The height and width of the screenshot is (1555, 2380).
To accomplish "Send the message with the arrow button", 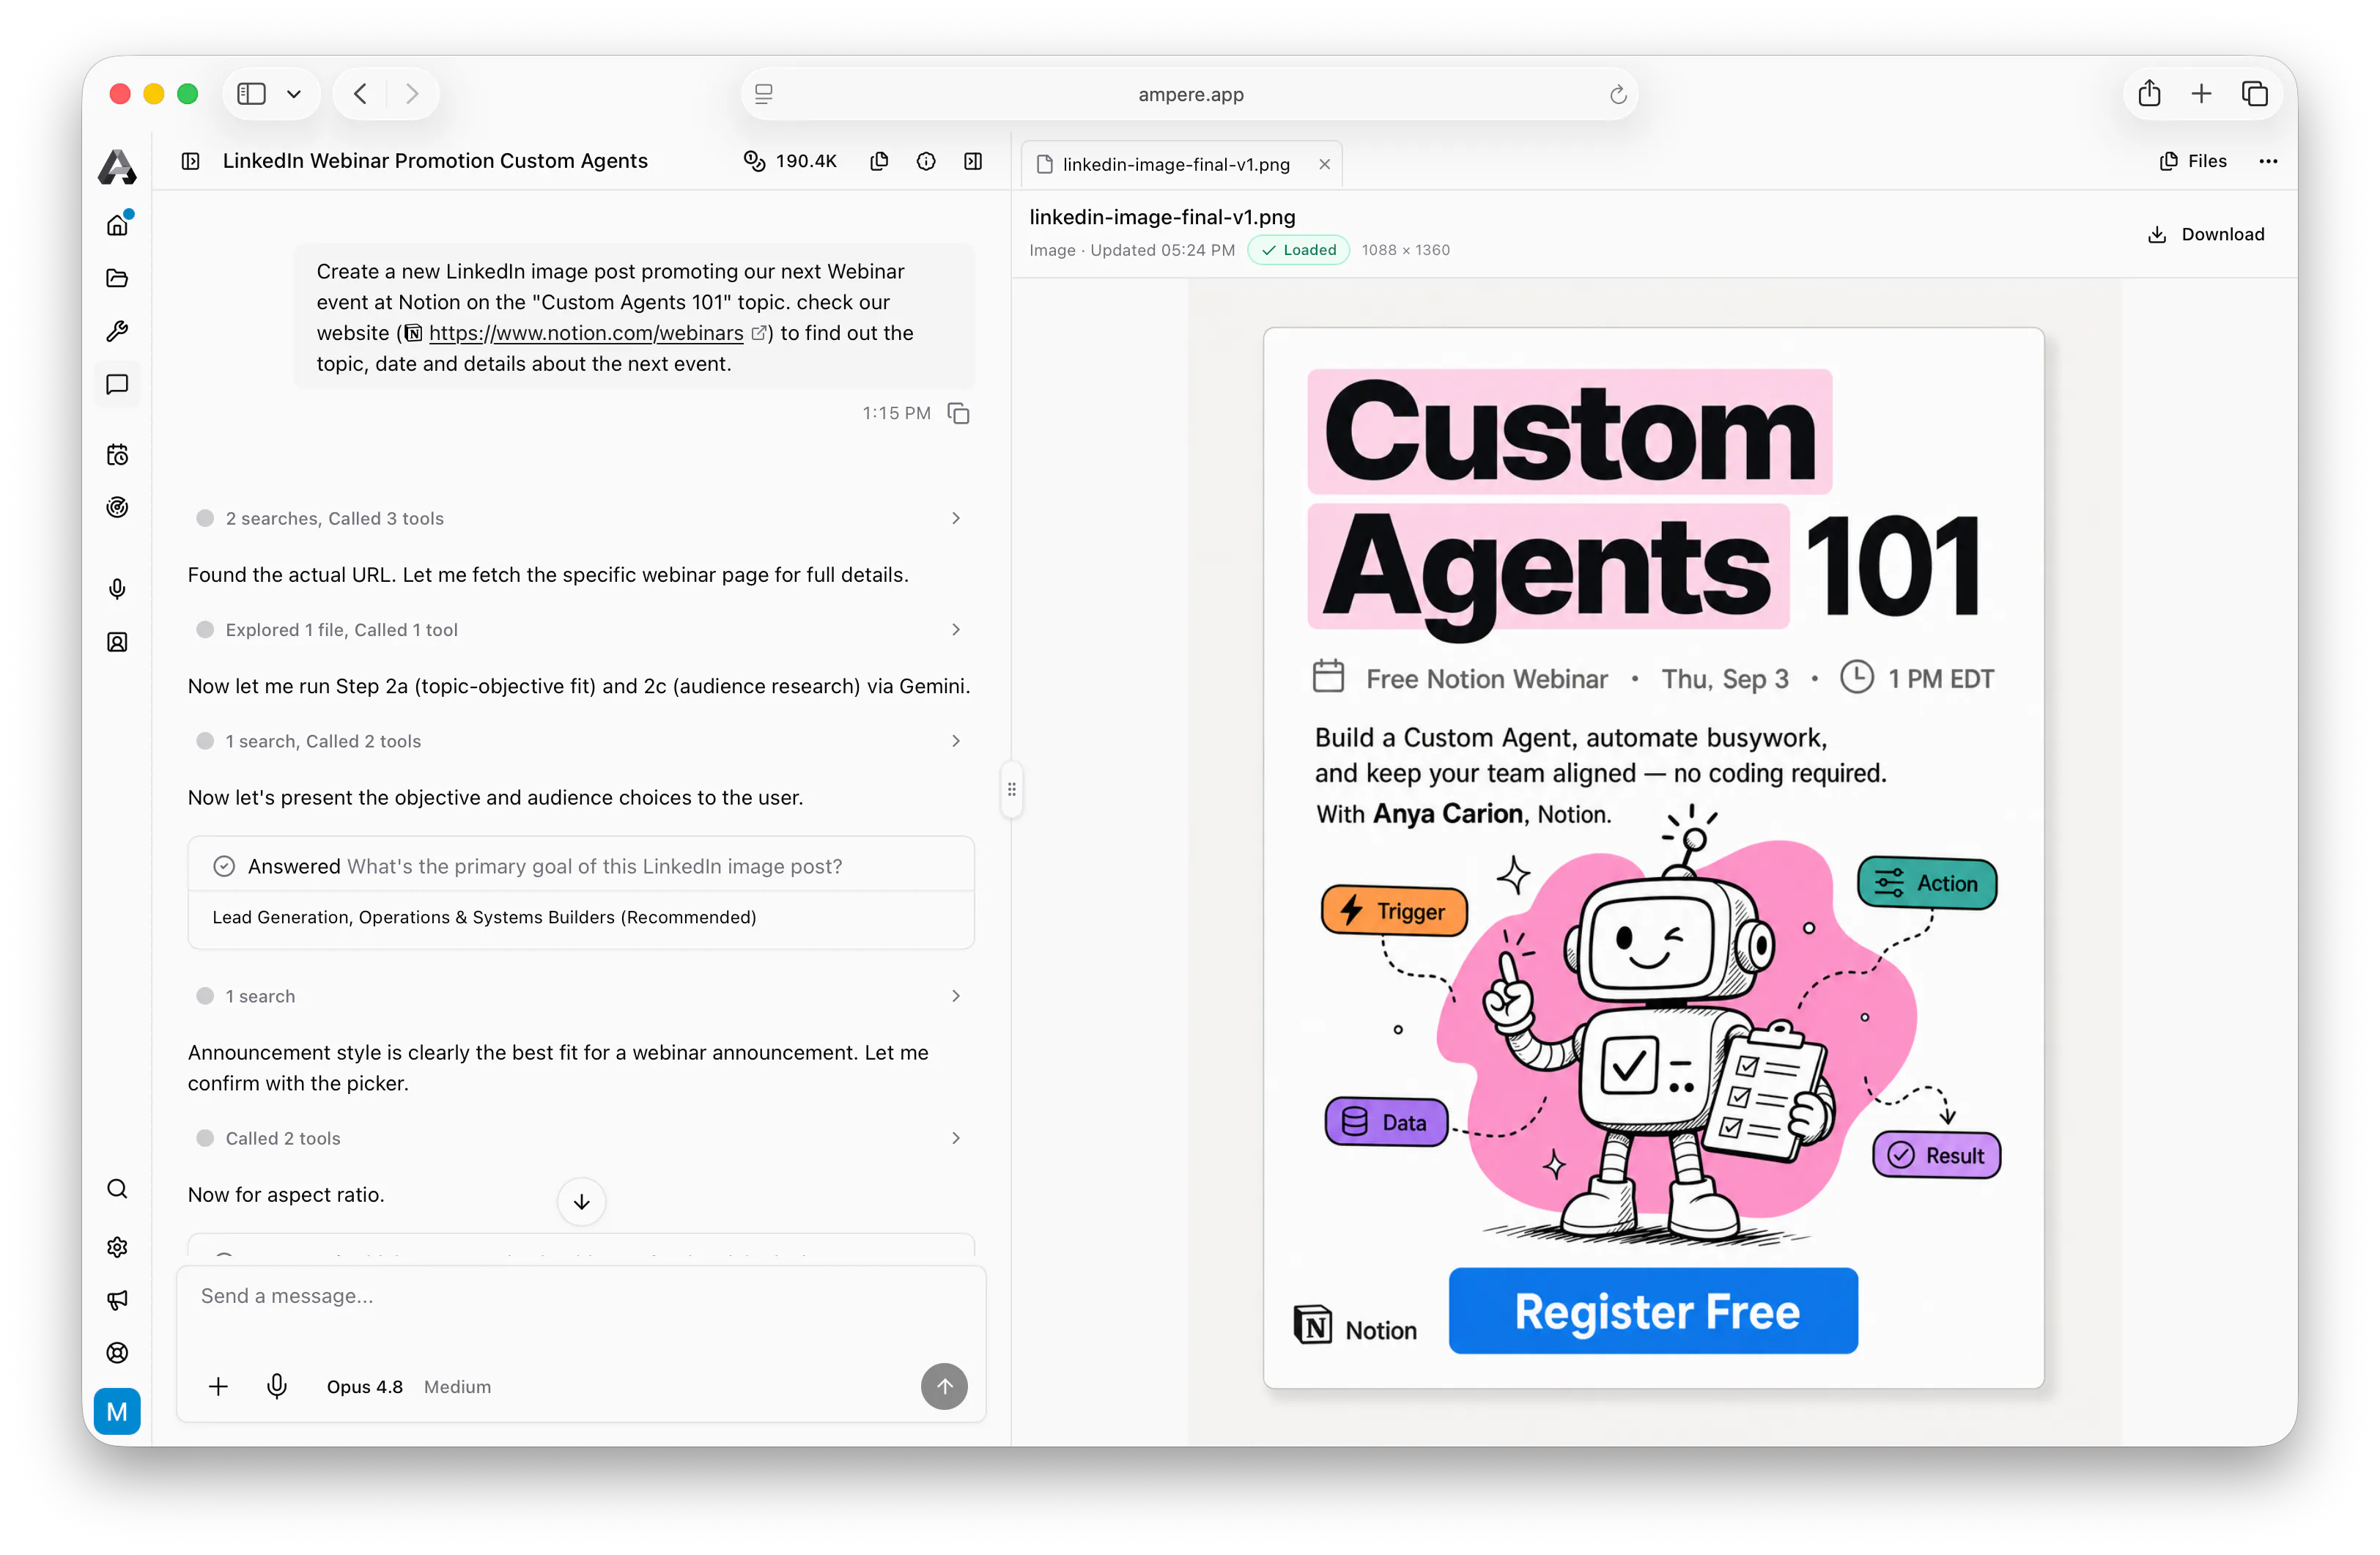I will (x=944, y=1386).
